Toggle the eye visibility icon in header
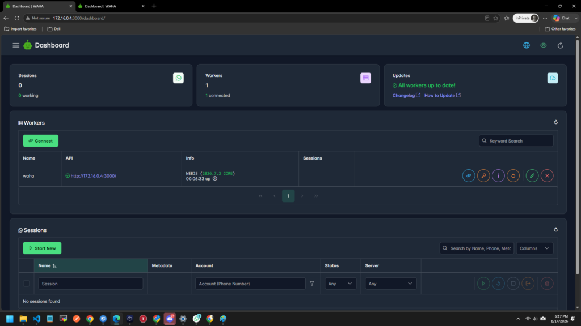Screen dimensions: 581x326 click(543, 45)
